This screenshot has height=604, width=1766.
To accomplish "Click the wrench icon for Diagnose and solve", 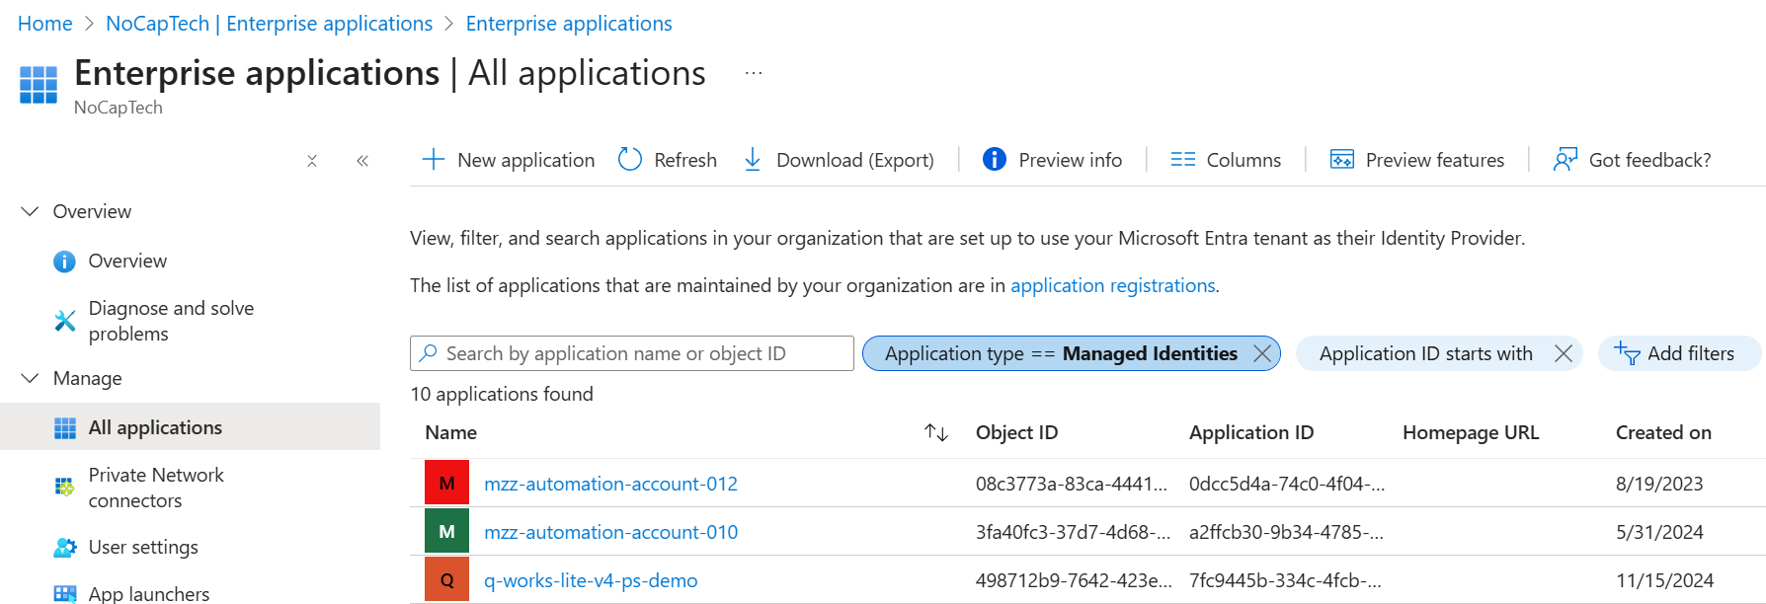I will [65, 321].
